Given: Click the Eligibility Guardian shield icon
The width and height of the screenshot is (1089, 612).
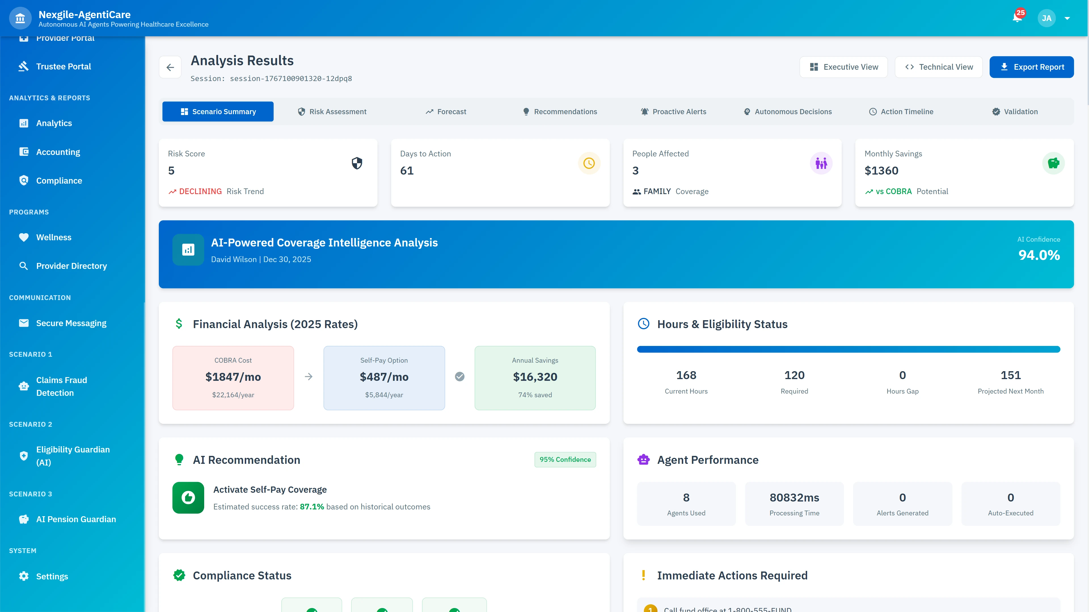Looking at the screenshot, I should 24,456.
